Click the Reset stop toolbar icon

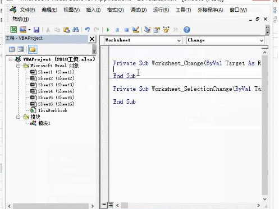[126, 30]
